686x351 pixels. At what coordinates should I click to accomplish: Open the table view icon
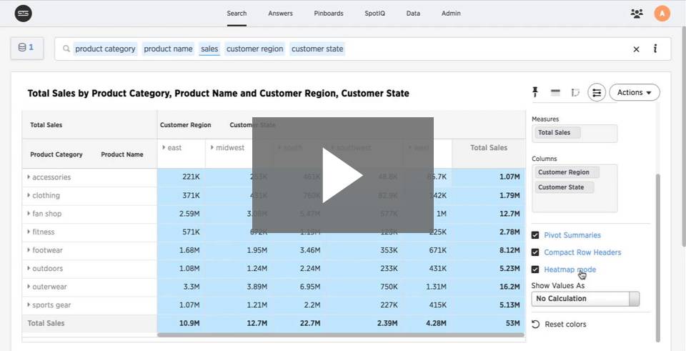(x=555, y=92)
